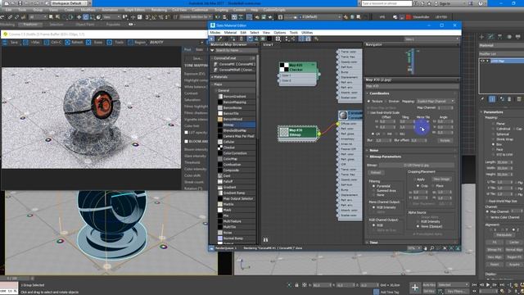524x295 pixels.
Task: Click the large plus Add Time Tag icon
Action: coord(415,288)
